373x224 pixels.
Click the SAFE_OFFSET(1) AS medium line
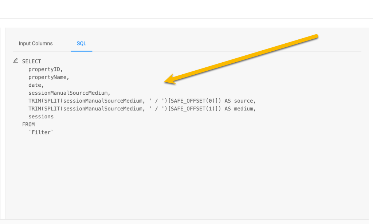point(142,109)
